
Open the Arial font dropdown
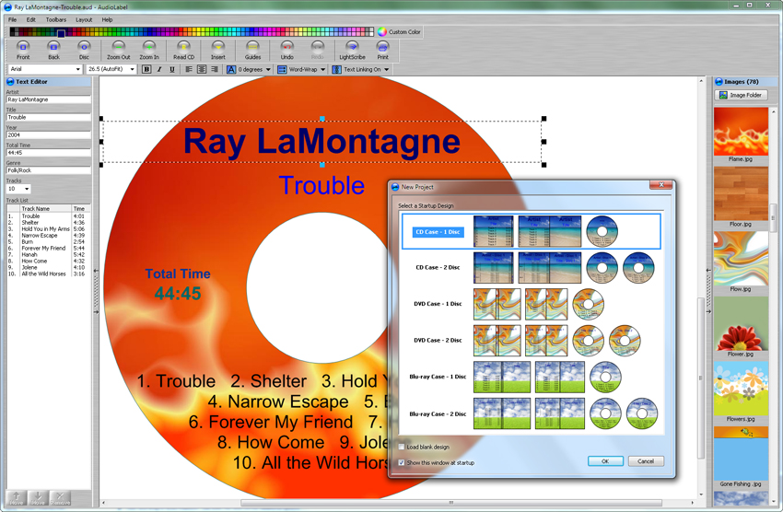pos(44,69)
